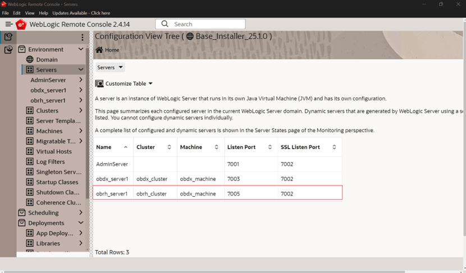The image size is (466, 273).
Task: Select AdminServer row in servers table
Action: (217, 164)
